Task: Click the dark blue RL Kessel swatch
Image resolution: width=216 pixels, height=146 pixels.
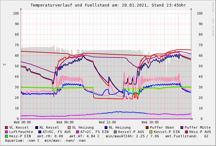Action: pyautogui.click(x=37, y=128)
